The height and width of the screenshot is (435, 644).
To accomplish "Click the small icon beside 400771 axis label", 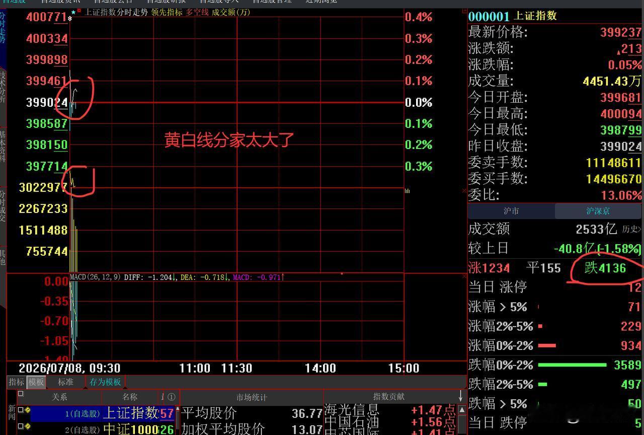I will coord(70,19).
